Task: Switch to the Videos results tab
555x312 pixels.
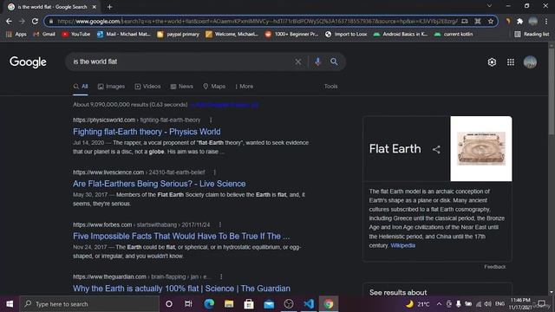Action: [x=147, y=87]
